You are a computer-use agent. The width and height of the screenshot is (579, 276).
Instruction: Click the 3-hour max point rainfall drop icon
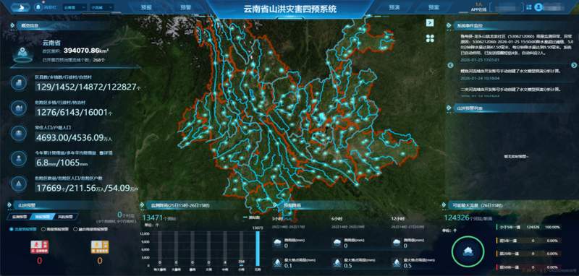[x=277, y=262]
